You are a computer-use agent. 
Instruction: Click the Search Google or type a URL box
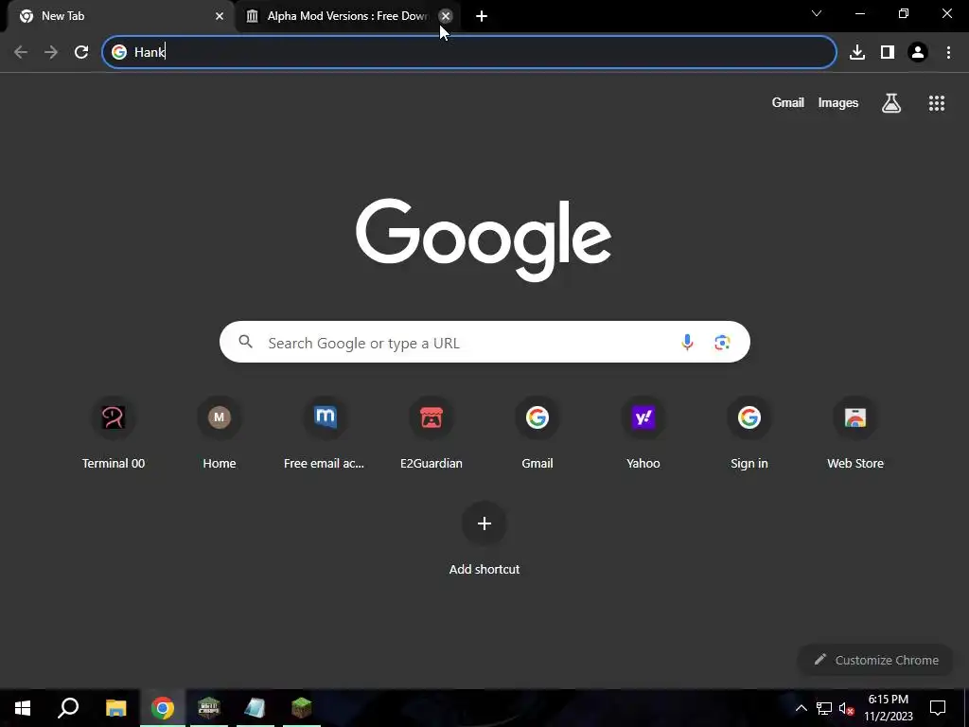pyautogui.click(x=484, y=342)
